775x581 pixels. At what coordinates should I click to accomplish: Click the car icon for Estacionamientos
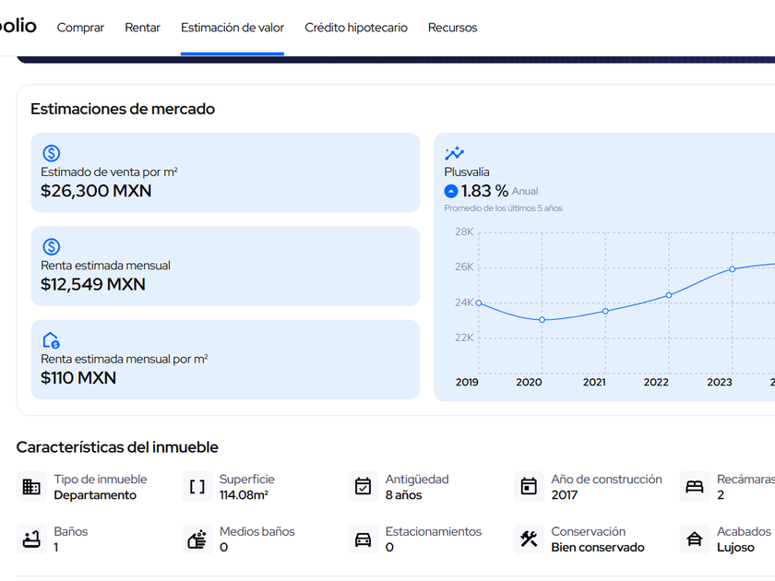tap(364, 539)
